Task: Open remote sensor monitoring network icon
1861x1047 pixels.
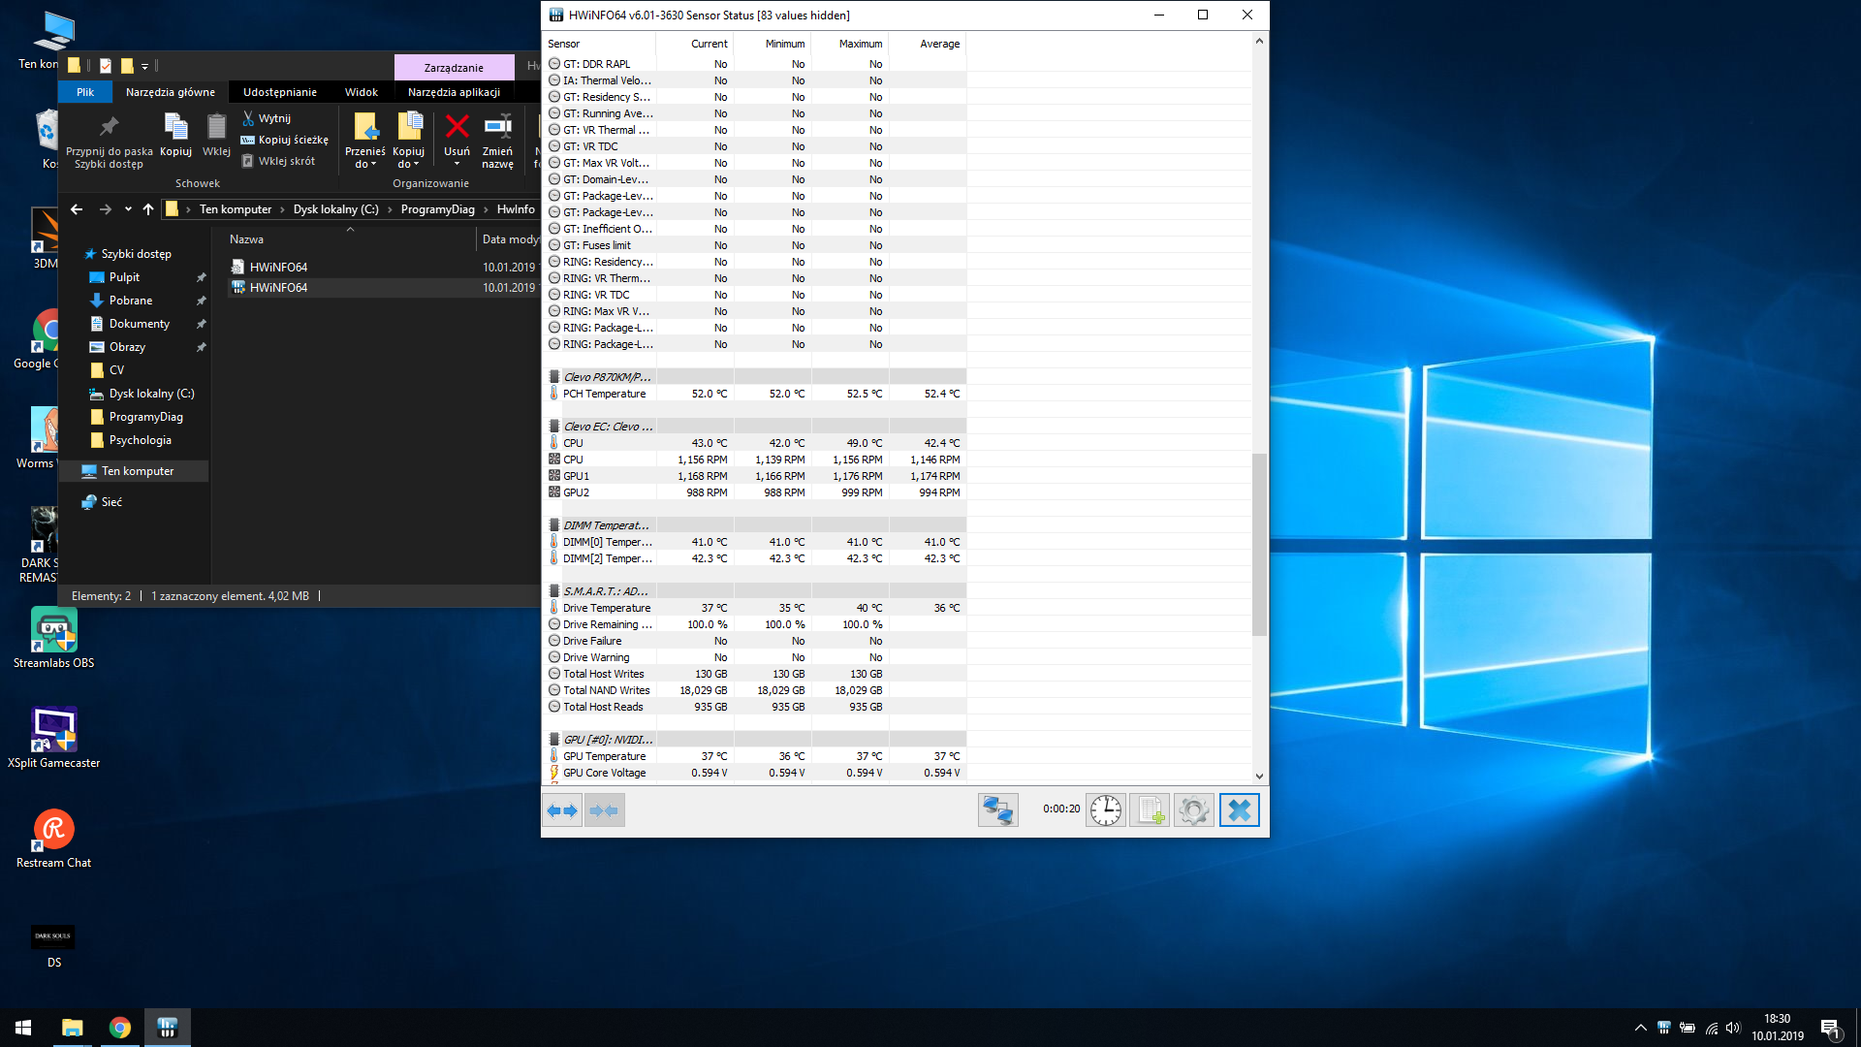Action: (997, 810)
